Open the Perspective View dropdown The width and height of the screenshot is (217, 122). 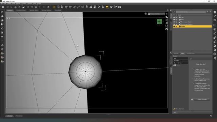(156, 14)
